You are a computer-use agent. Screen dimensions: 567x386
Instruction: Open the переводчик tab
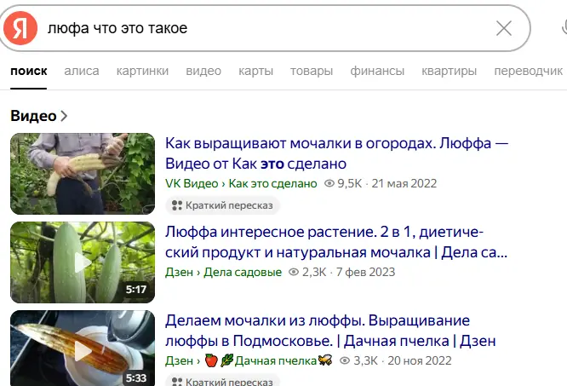pyautogui.click(x=529, y=71)
